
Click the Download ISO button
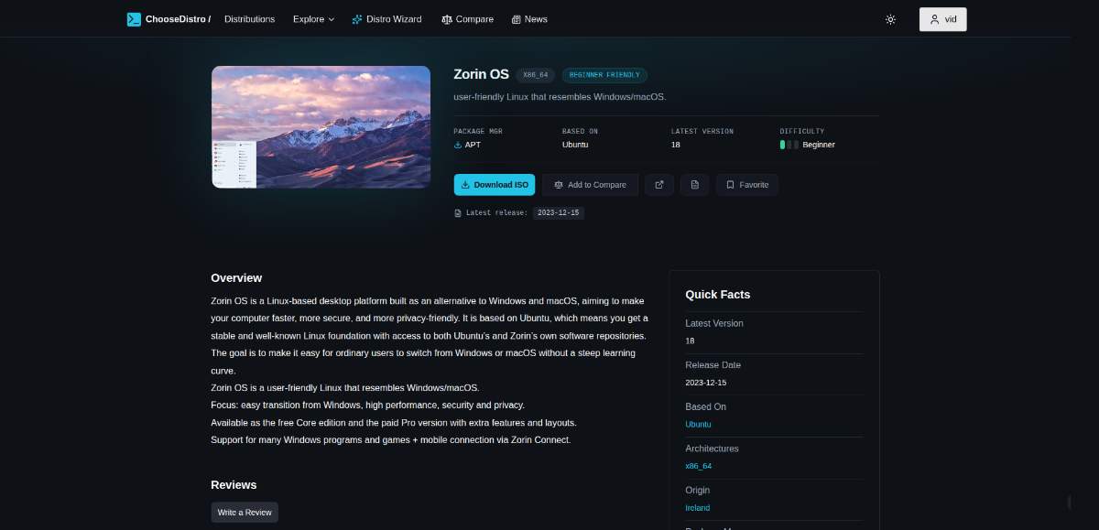tap(495, 185)
